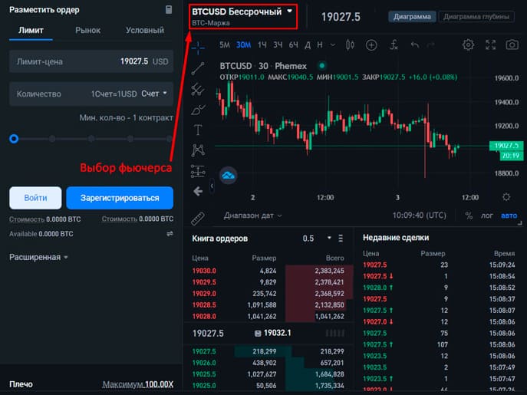Click bid price 19026.0 in order book

(x=204, y=363)
